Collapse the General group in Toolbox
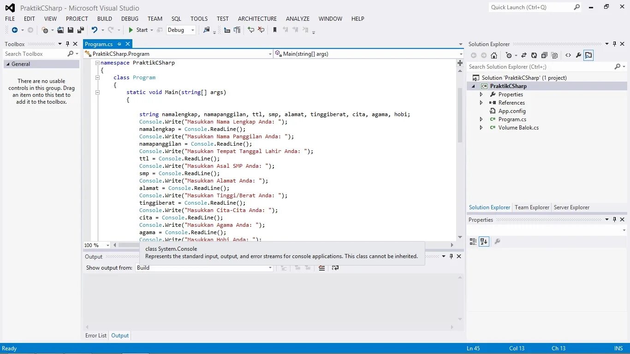 (x=7, y=64)
